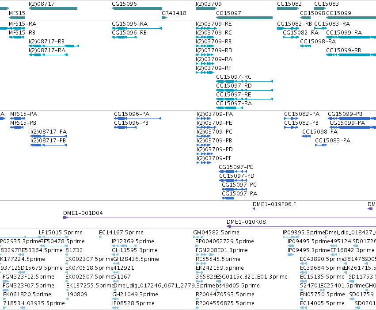Image resolution: width=376 pixels, height=310 pixels.
Task: Open the CG15098 gene label
Action: tap(312, 13)
